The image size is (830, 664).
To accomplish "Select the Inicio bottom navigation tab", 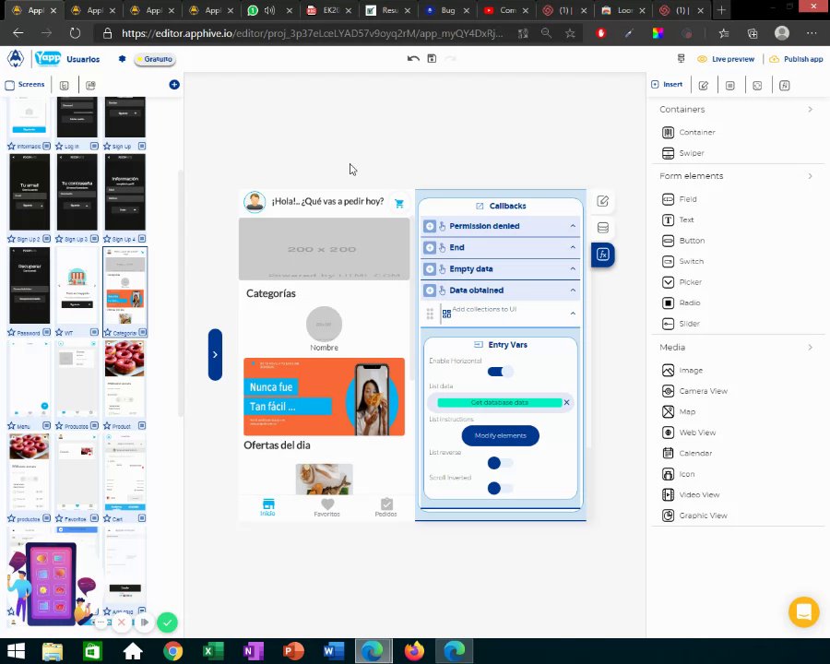I will coord(267,507).
